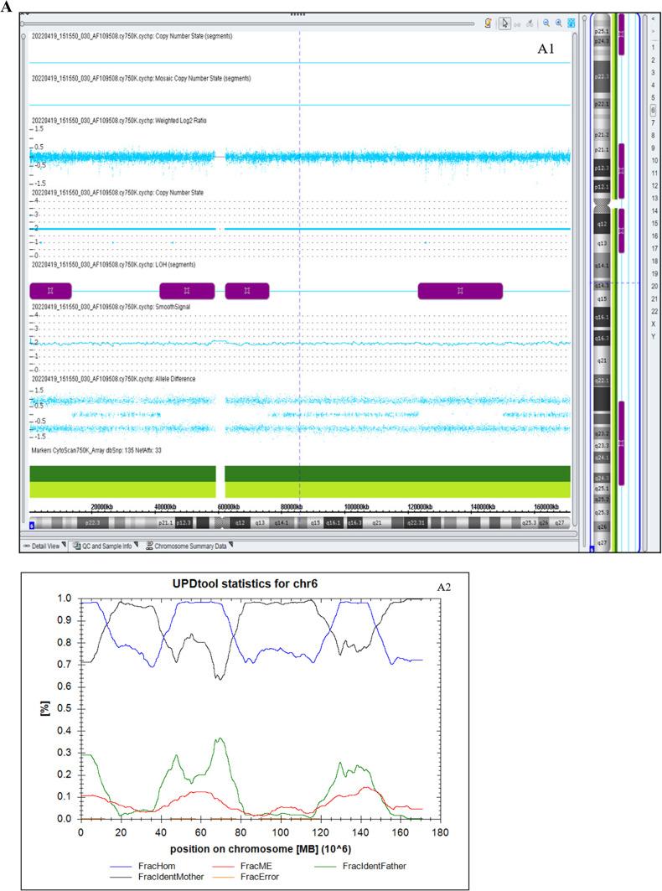
Task: Click the Mosaic Copy Number State track label
Action: [141, 79]
